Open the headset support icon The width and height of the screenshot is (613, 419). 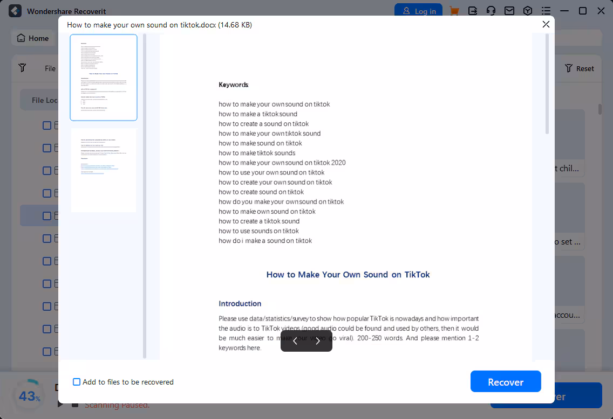[491, 11]
